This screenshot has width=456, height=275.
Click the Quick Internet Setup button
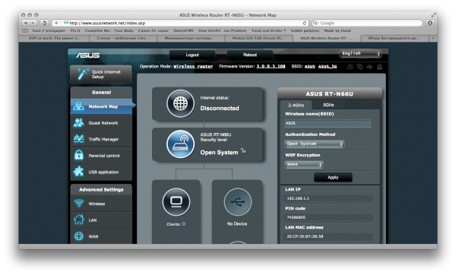click(101, 74)
